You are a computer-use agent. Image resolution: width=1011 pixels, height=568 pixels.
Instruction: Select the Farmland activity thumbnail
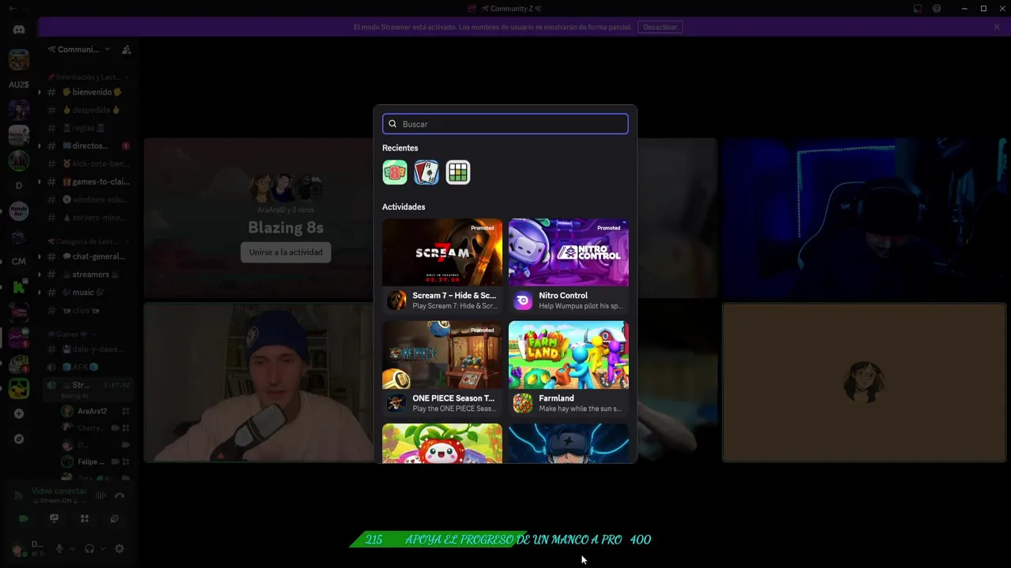[x=569, y=355]
